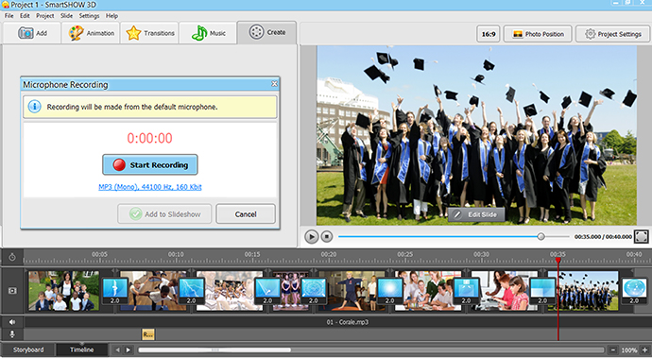Switch to the Add tab
Image resolution: width=652 pixels, height=358 pixels.
(x=32, y=33)
